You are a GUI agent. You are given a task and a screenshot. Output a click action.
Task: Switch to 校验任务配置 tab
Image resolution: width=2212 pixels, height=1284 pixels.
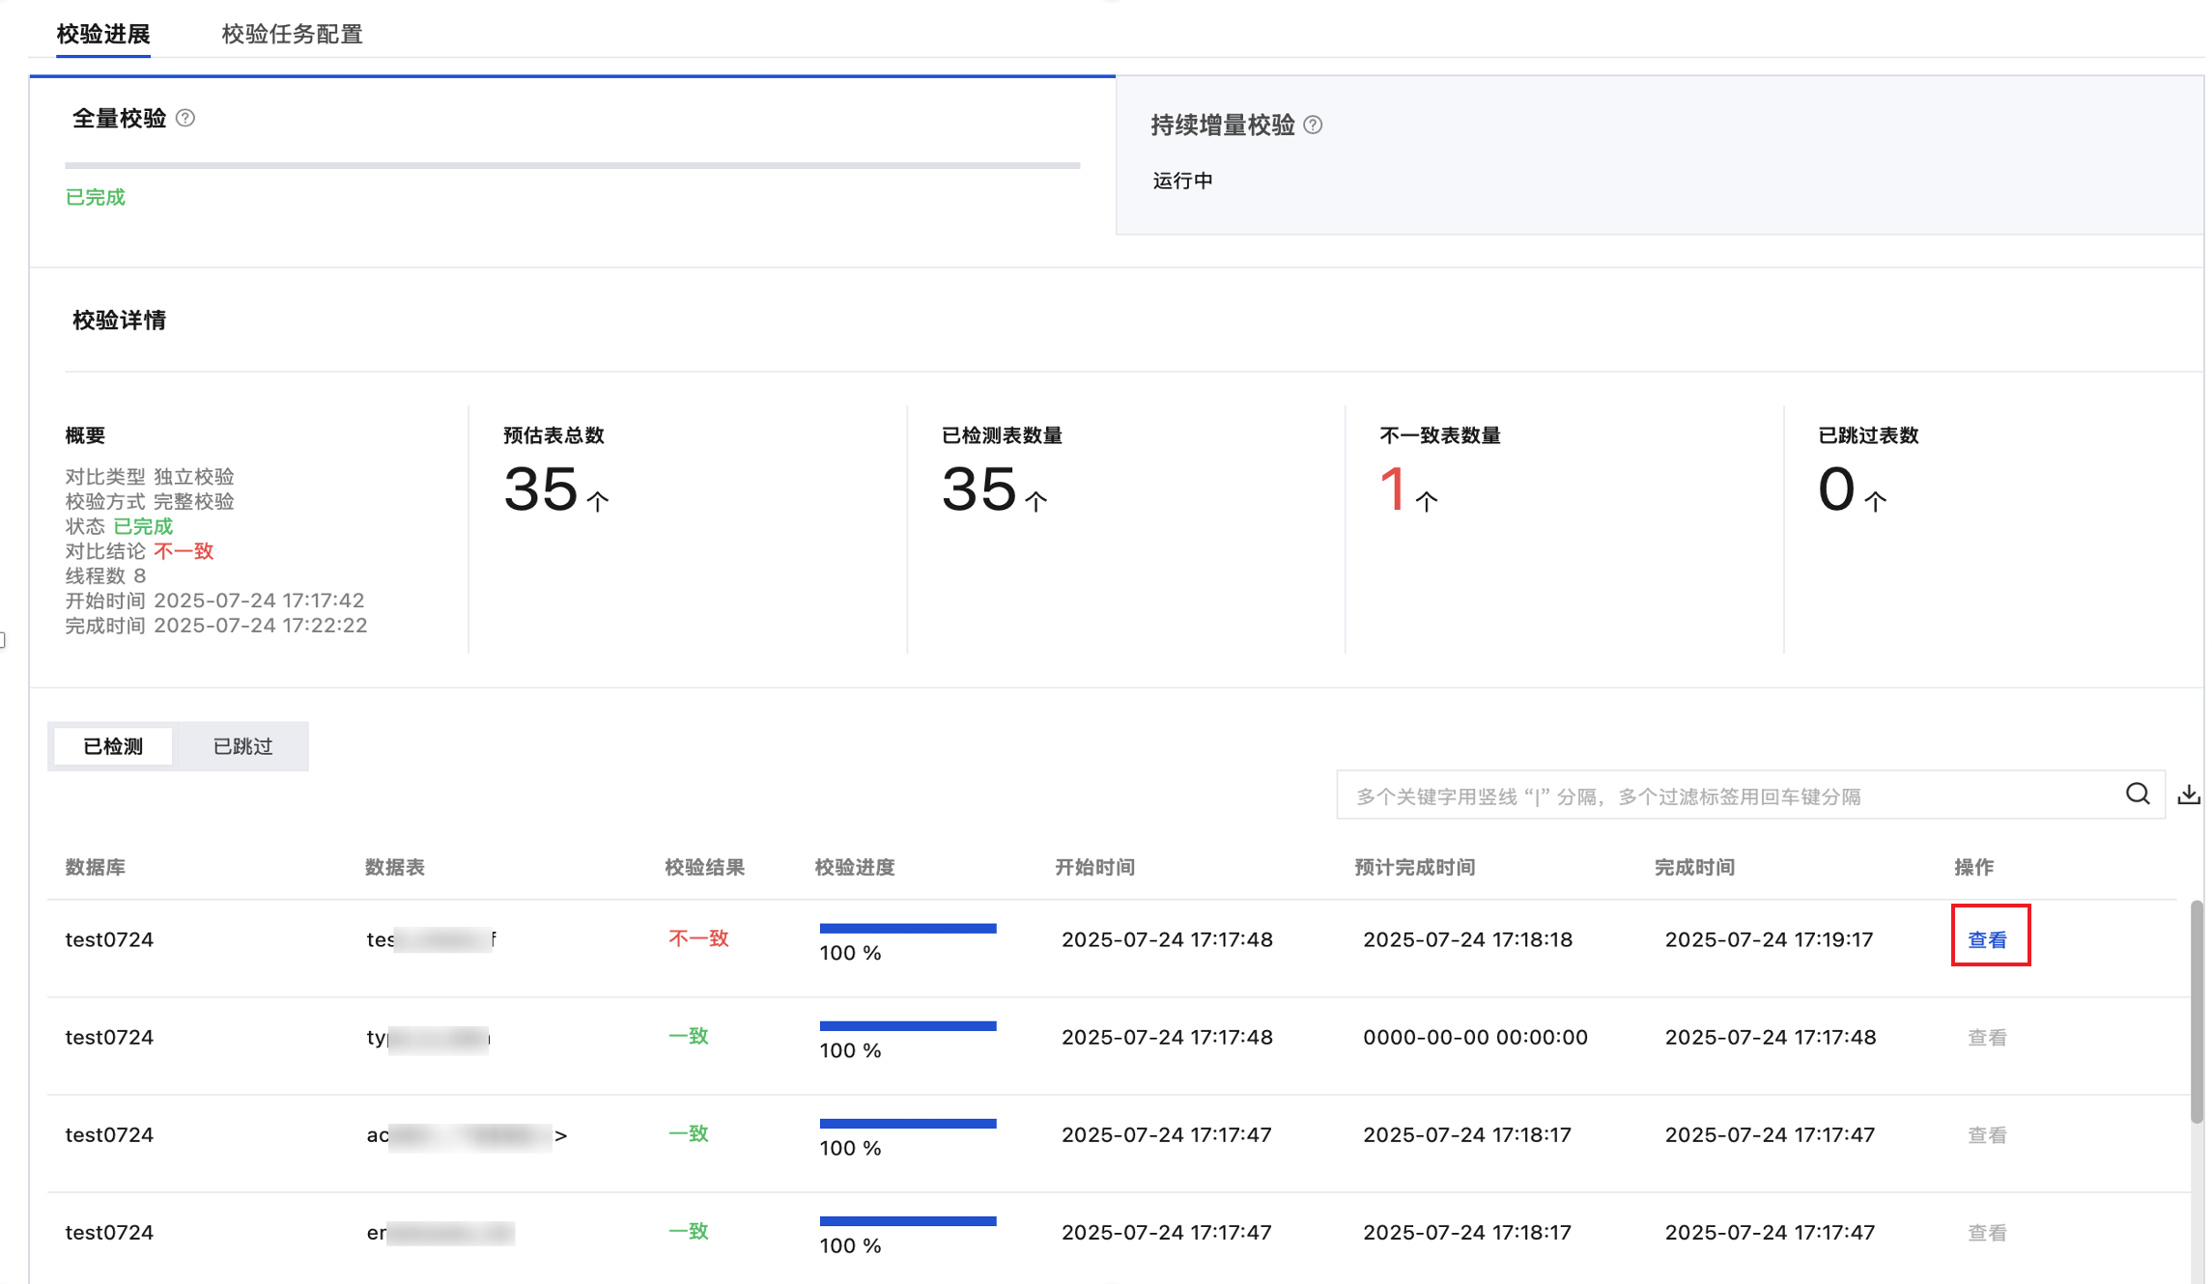tap(292, 34)
